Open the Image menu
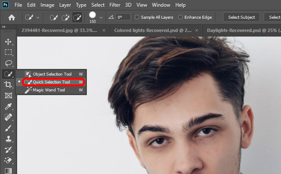The image size is (281, 174). pos(47,5)
